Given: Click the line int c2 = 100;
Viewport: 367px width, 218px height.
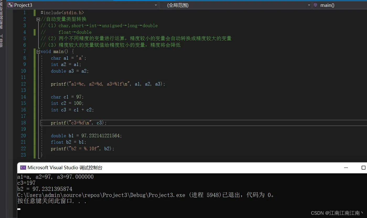Looking at the screenshot, I should coord(67,103).
